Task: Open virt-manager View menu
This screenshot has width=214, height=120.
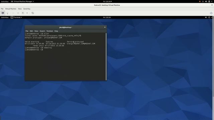Action: [20, 9]
